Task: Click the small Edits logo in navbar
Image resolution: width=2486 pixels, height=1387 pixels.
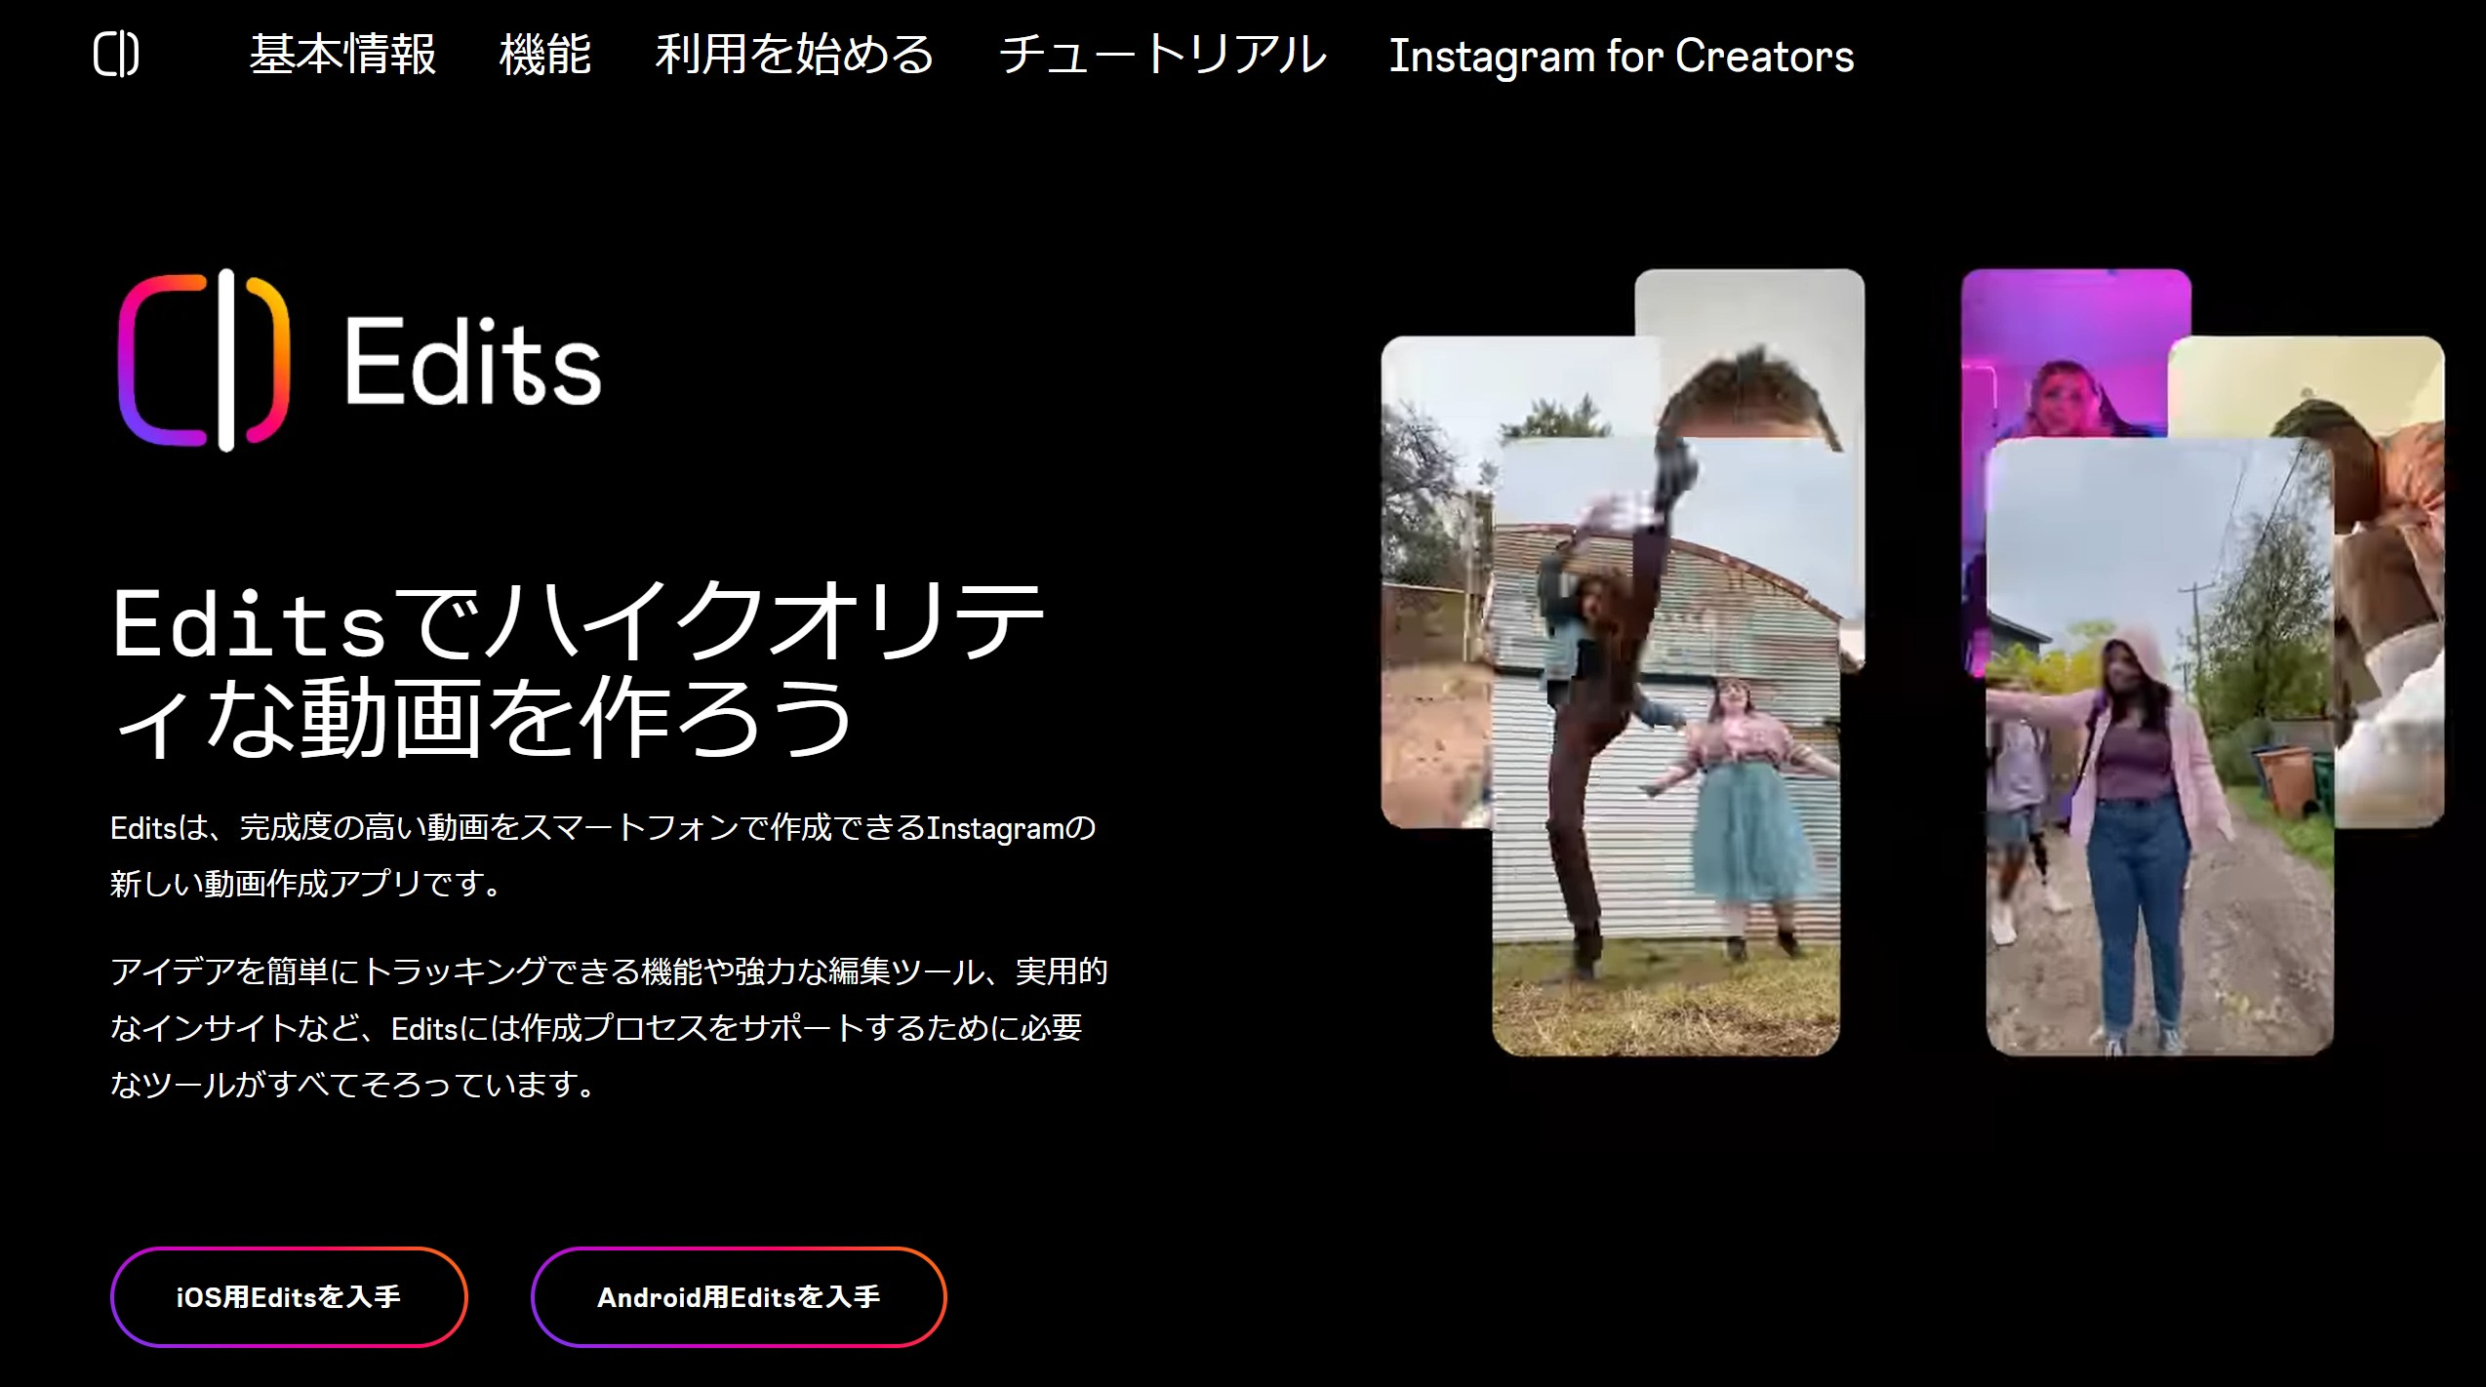Action: tap(116, 54)
